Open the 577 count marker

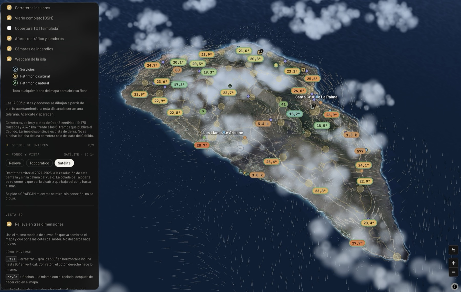pyautogui.click(x=360, y=151)
